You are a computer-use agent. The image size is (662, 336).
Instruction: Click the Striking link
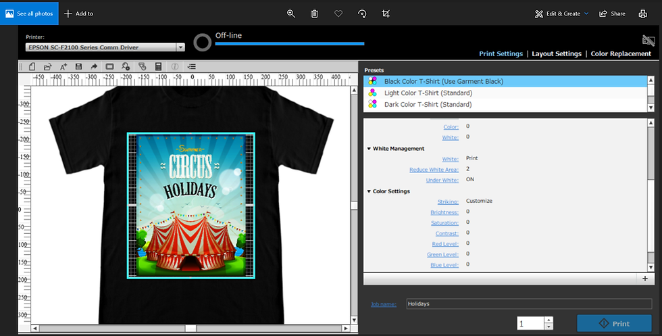point(448,201)
